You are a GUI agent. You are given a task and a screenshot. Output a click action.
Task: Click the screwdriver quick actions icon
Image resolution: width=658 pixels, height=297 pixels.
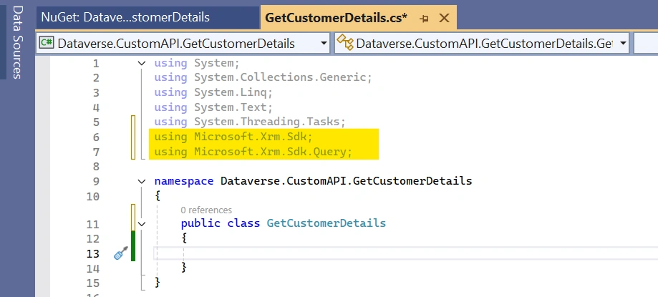(121, 253)
